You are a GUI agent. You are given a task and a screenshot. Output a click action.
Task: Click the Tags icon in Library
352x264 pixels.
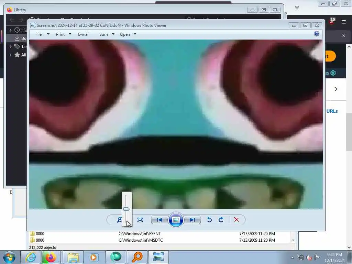[17, 46]
